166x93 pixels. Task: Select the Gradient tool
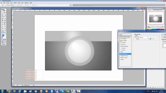[x=5, y=22]
